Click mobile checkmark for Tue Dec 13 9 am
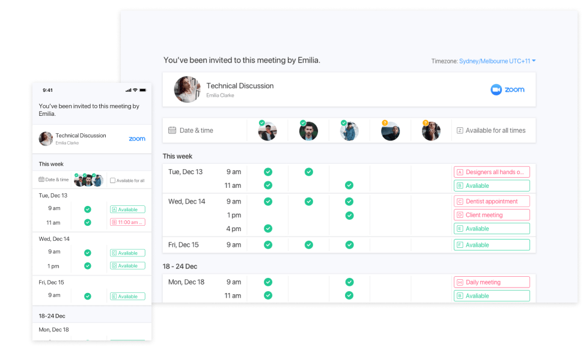583x347 pixels. [87, 209]
